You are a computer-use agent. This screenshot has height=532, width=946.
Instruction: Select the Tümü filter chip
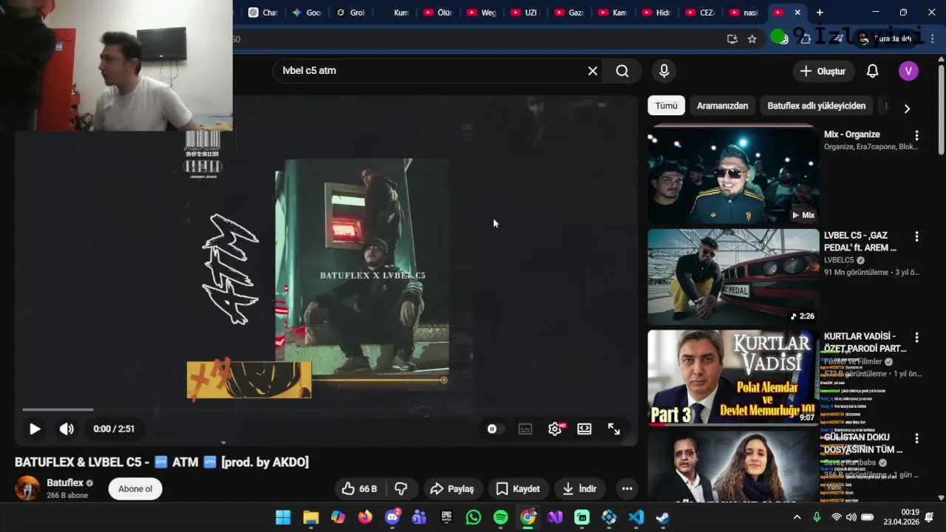pyautogui.click(x=666, y=106)
